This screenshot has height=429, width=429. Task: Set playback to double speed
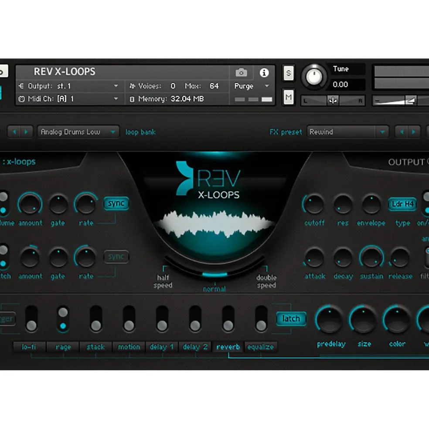(x=266, y=281)
